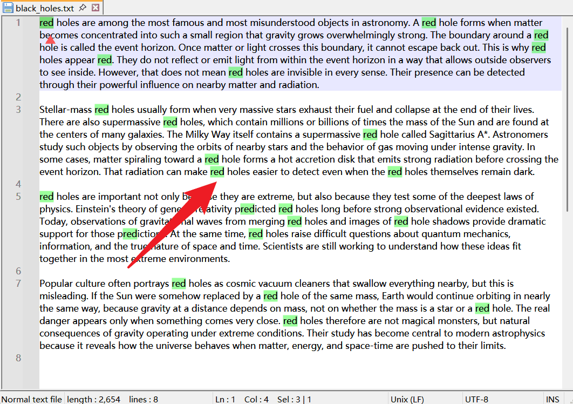
Task: Click highlighted 'red' before 'hole shadows provide'
Action: pos(401,221)
